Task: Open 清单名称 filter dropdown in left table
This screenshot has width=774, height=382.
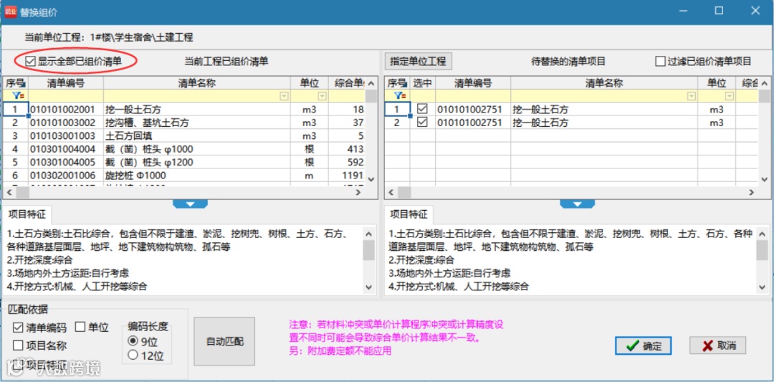Action: (x=284, y=96)
